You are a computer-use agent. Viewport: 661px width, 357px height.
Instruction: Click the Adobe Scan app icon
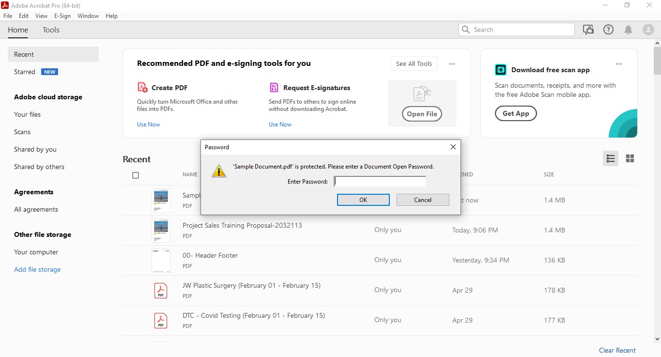tap(500, 69)
